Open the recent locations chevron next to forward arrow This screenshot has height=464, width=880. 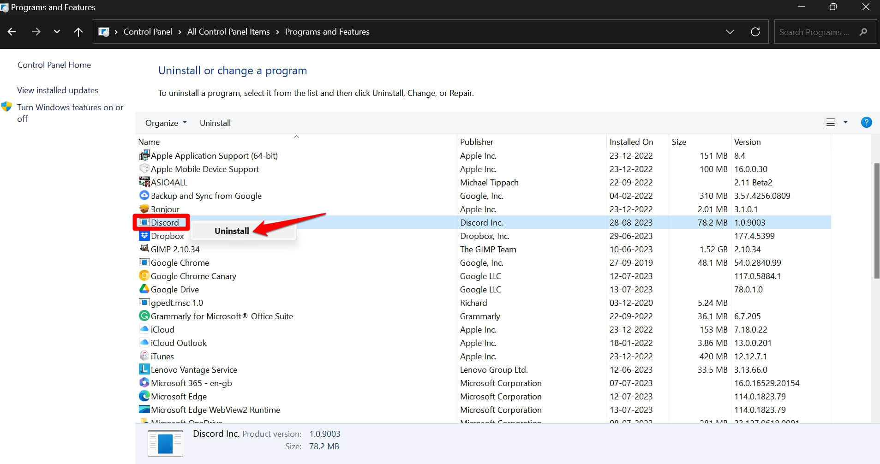click(x=57, y=31)
